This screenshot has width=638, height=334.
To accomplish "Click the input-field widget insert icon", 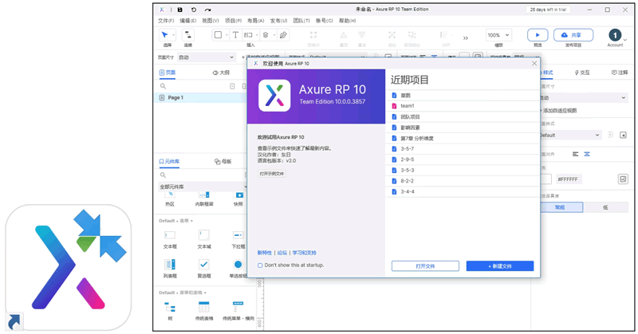I will (248, 35).
